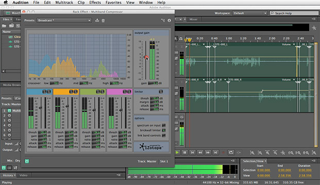Viewport: 320px width, 185px height.
Task: Open the Favorites menu
Action: pyautogui.click(x=113, y=3)
